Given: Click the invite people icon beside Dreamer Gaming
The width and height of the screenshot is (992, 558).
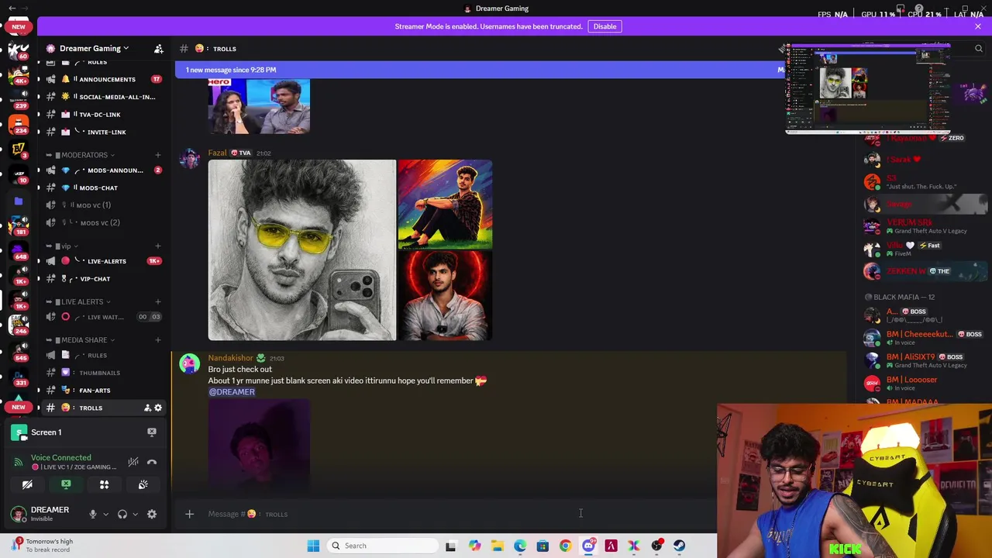Looking at the screenshot, I should tap(159, 49).
